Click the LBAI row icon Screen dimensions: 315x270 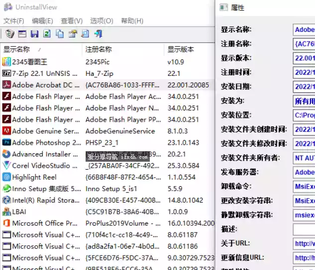6,212
